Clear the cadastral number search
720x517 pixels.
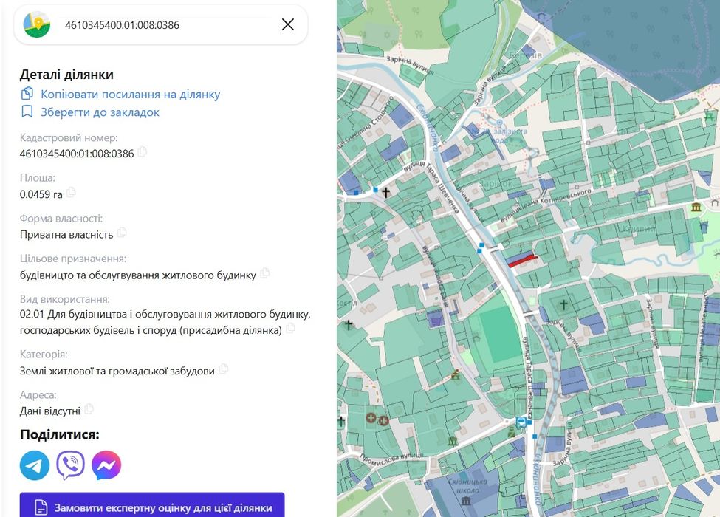tap(288, 24)
